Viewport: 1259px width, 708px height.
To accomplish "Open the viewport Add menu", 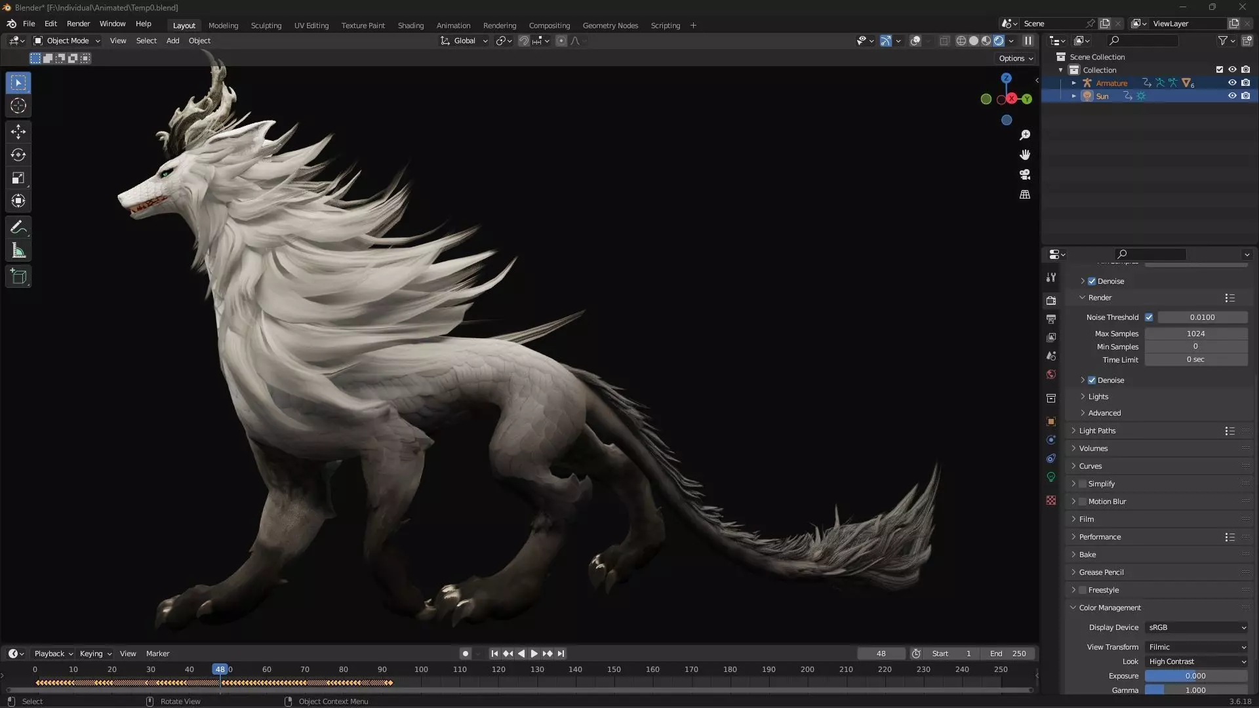I will click(172, 41).
